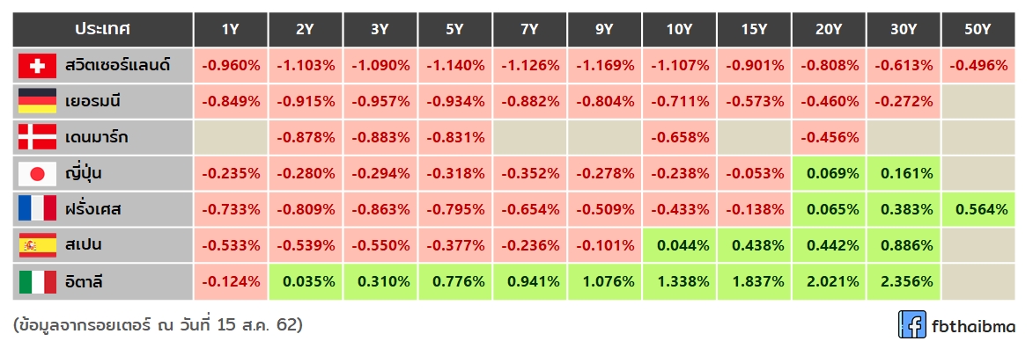Image resolution: width=1033 pixels, height=363 pixels.
Task: Click Switzerland 50Y red cell -0.496%
Action: tap(978, 65)
